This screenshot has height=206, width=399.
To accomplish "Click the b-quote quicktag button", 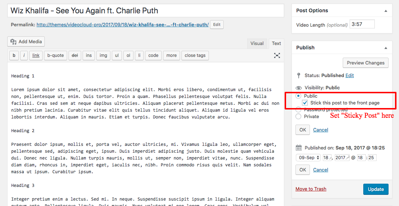I will coord(55,55).
